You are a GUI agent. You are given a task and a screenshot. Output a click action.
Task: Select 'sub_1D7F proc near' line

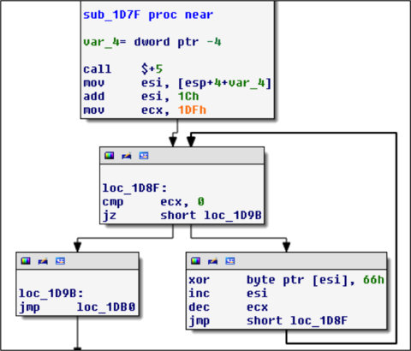click(x=148, y=15)
